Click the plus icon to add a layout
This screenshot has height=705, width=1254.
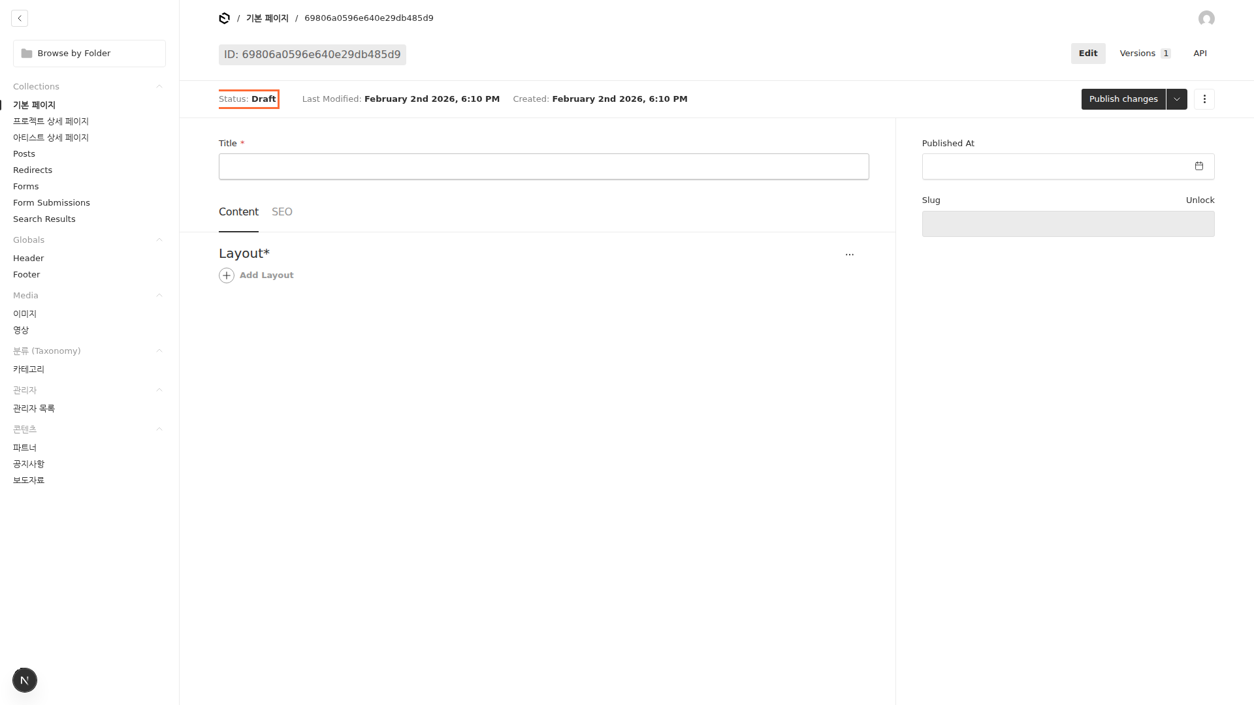pos(227,275)
